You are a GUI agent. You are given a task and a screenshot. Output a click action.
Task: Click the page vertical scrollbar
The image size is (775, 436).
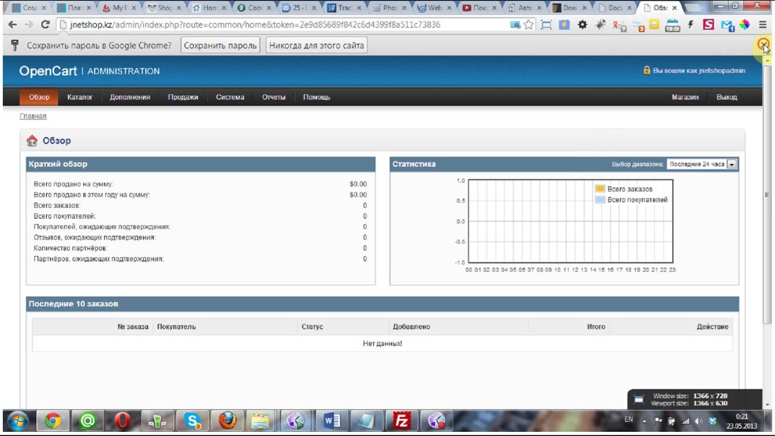[767, 194]
